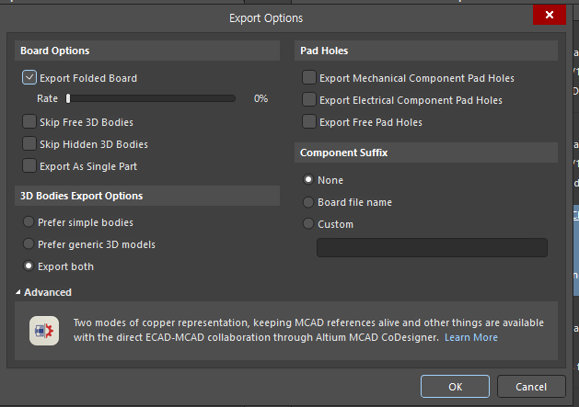Enable Export Electrical Component Pad Holes
This screenshot has width=579, height=407.
tap(309, 99)
